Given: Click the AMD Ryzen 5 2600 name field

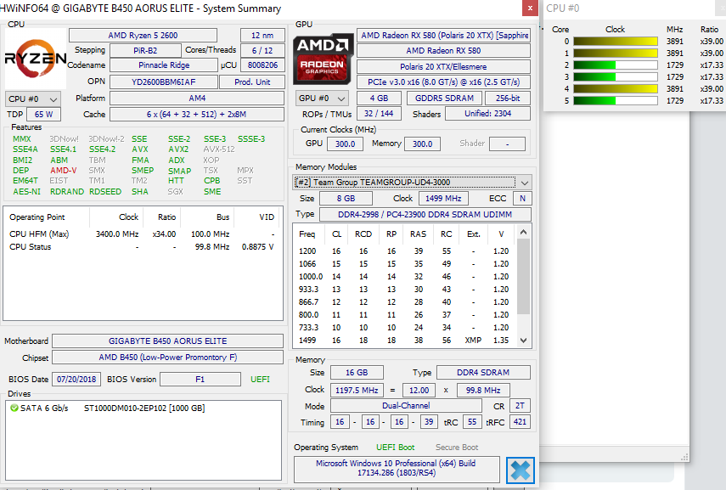Looking at the screenshot, I should [143, 35].
